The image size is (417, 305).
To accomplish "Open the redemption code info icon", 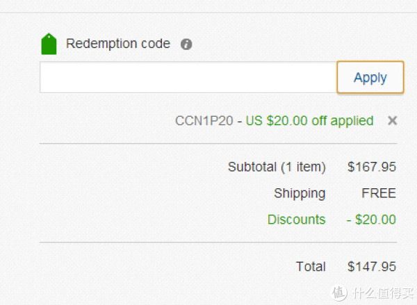I will (x=186, y=44).
